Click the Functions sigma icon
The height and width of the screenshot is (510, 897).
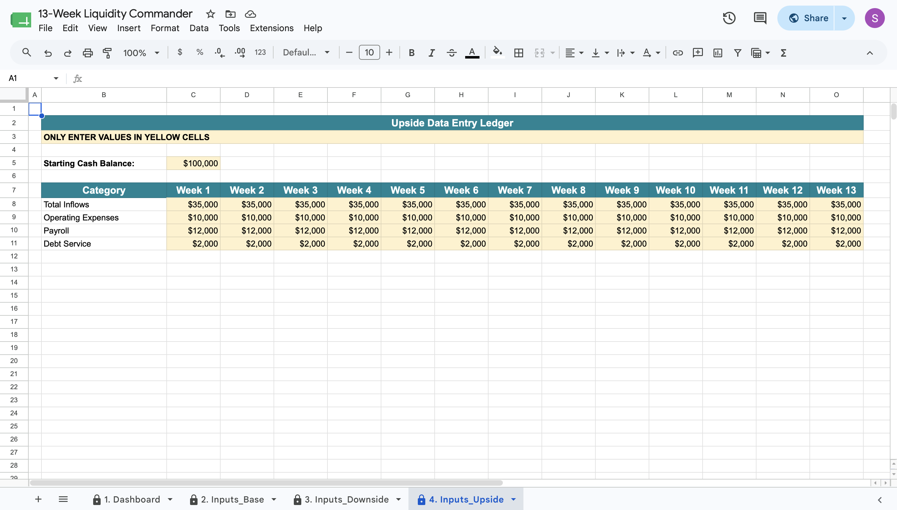[x=783, y=53]
